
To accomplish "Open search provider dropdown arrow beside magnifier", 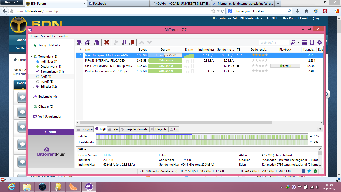I will point(298,43).
